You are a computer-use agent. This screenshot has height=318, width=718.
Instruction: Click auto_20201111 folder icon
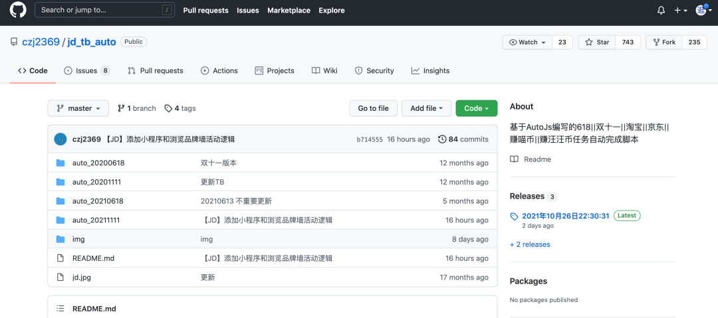click(60, 182)
